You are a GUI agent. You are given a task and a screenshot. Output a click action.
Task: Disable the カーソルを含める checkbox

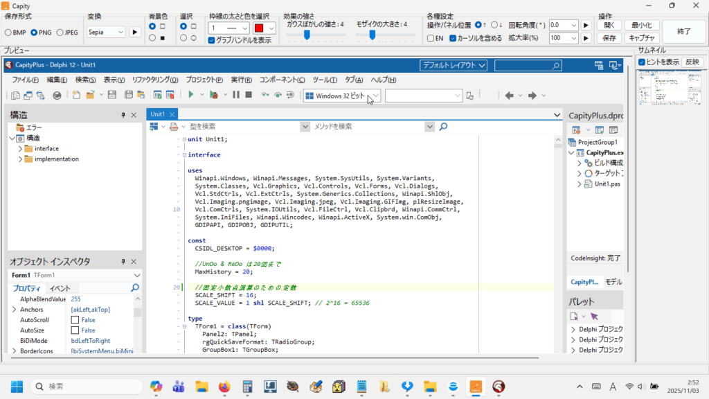(x=453, y=38)
